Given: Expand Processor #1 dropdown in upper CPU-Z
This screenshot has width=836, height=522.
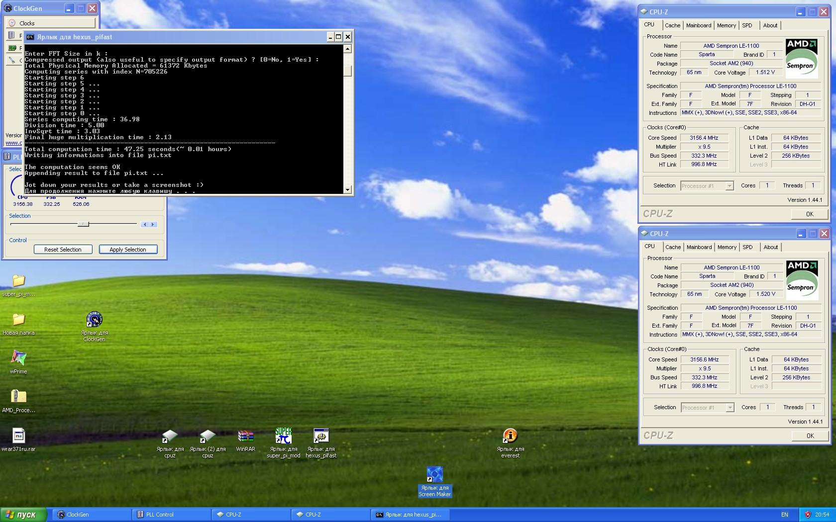Looking at the screenshot, I should click(x=707, y=186).
